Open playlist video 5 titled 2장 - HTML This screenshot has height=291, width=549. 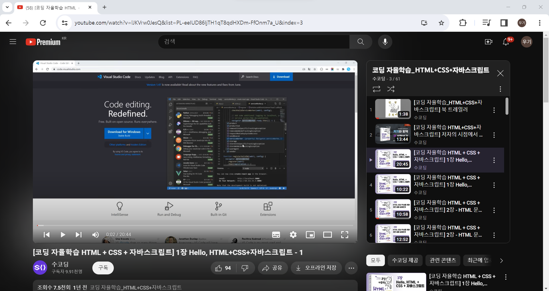click(448, 206)
